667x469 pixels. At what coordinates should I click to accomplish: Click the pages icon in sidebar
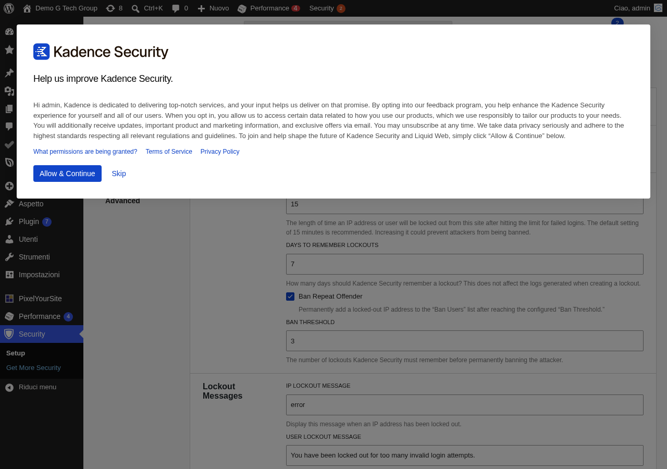coord(9,109)
